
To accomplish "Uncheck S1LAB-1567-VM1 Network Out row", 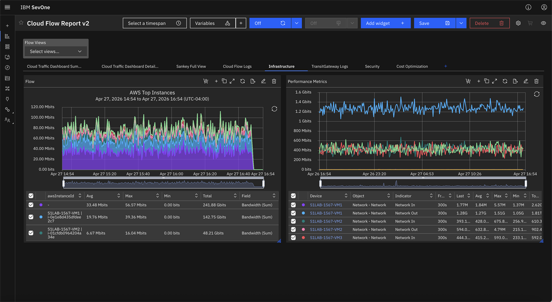I will tap(293, 213).
